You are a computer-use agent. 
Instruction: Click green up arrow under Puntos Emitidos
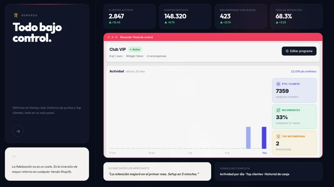pyautogui.click(x=166, y=22)
